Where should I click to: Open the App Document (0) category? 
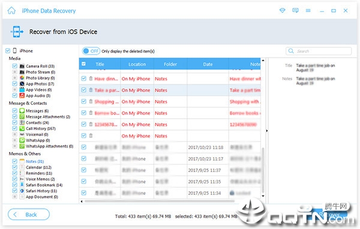tap(42, 197)
